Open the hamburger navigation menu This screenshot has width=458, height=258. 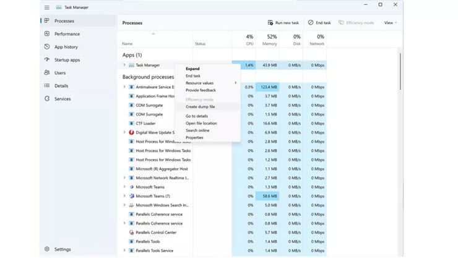pos(47,8)
